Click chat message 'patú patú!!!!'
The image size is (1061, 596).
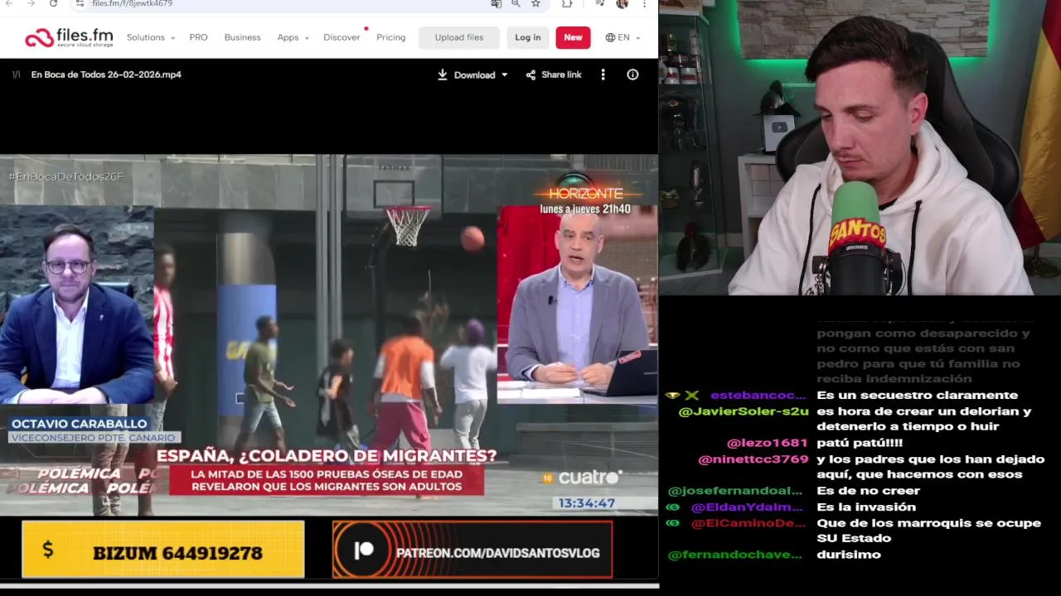tap(860, 443)
